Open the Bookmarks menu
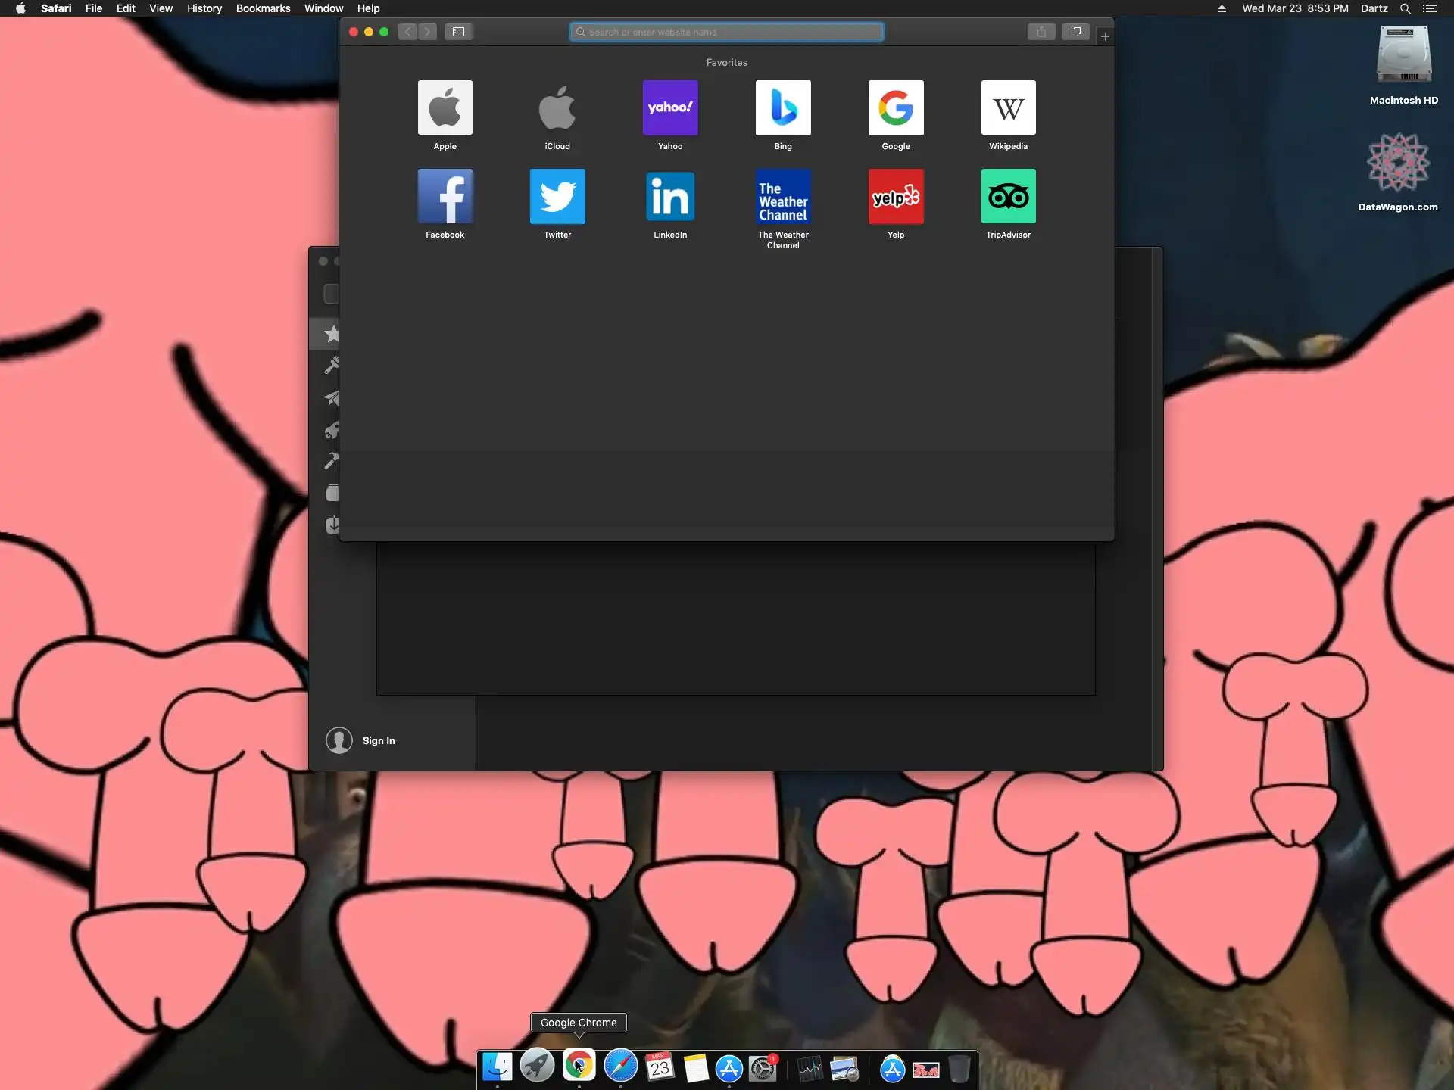Screen dimensions: 1454x1090 point(263,8)
